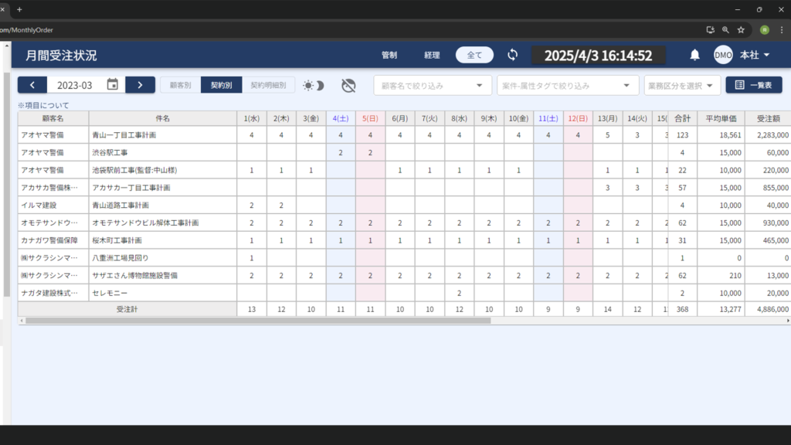Screen dimensions: 791x445
Task: Click 月間受注状況 page title
Action: coord(61,55)
